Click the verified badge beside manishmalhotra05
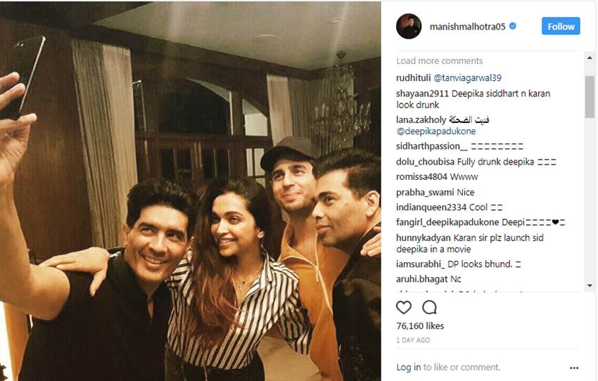This screenshot has height=381, width=598. 513,26
